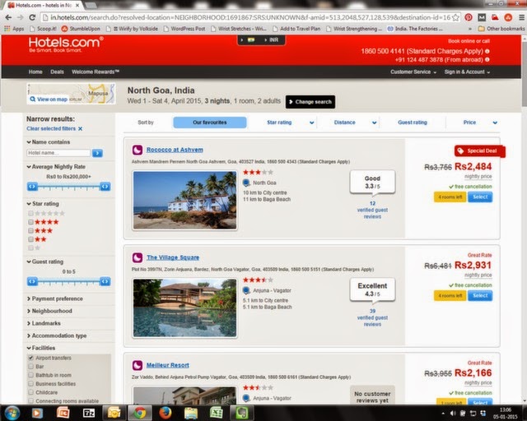Viewport: 527px width, 421px height.
Task: Check Connecting rooms available option
Action: (x=30, y=401)
